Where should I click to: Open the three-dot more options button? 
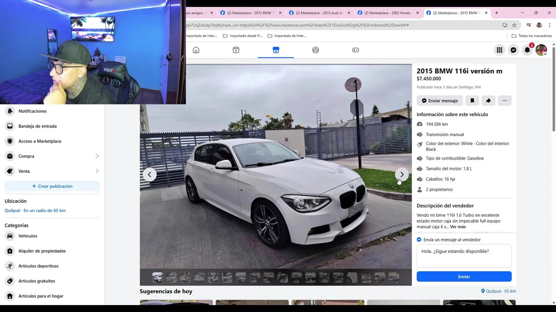pos(505,101)
